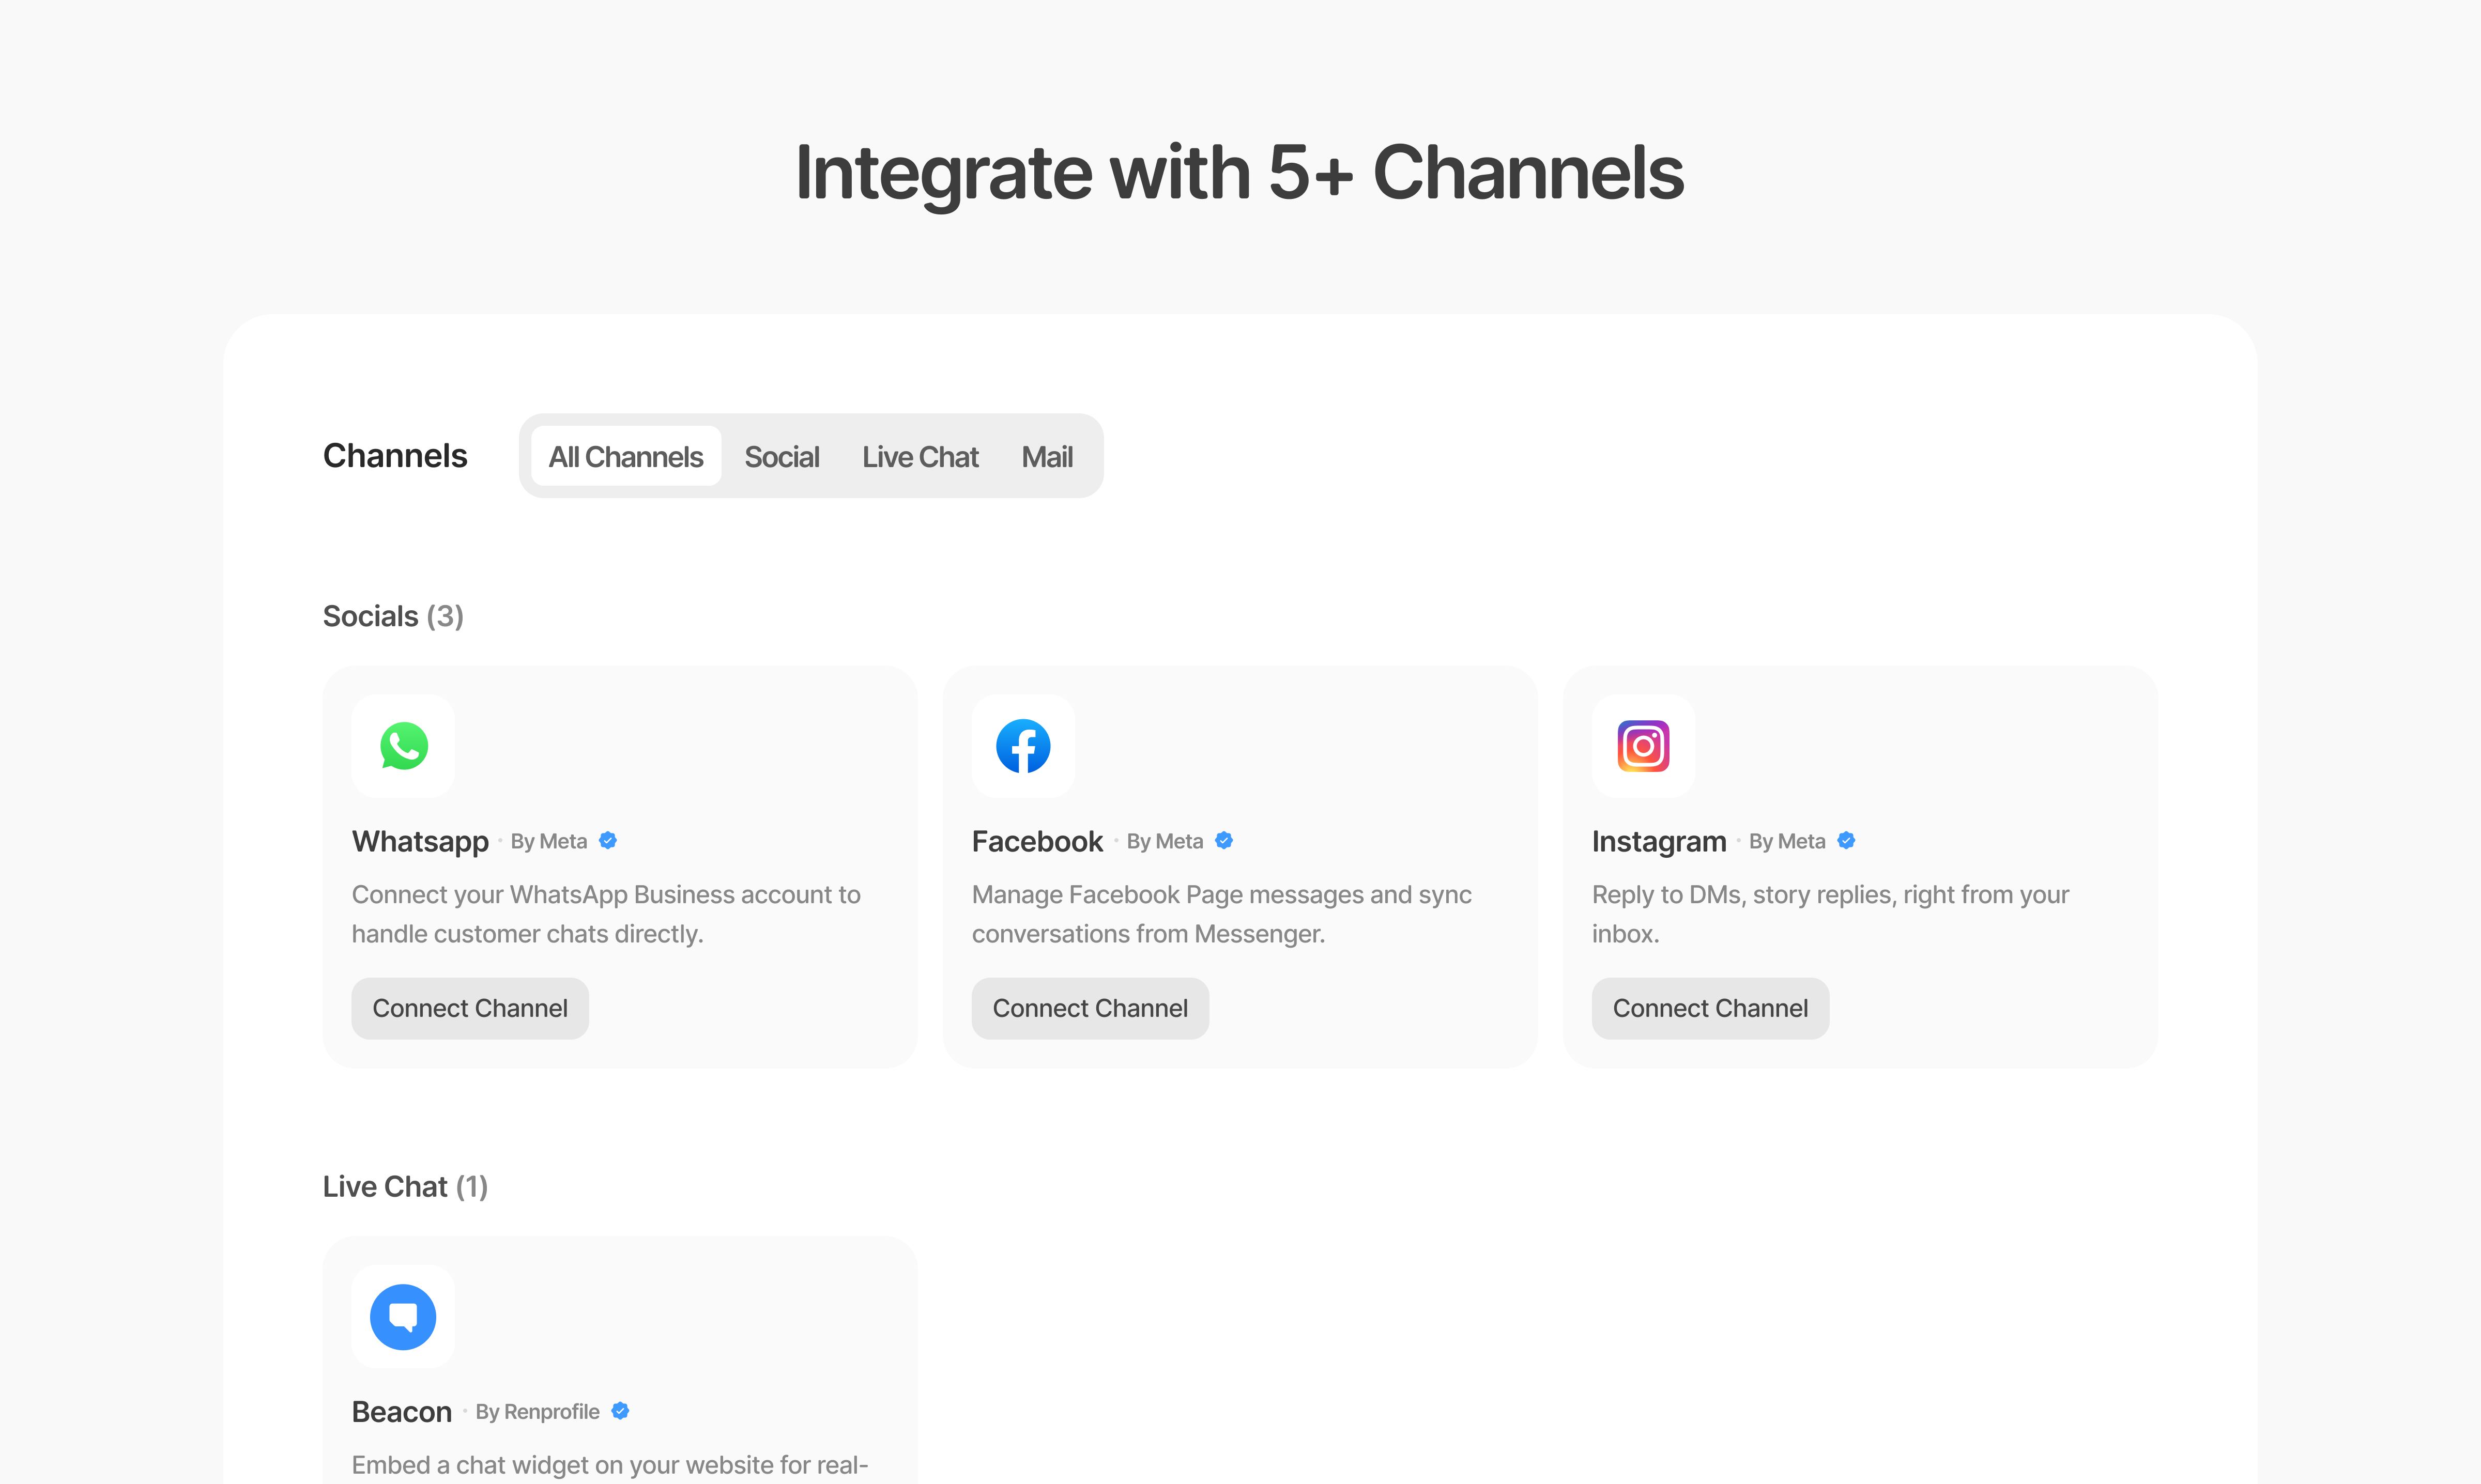Switch to the Social tab
Viewport: 2481px width, 1484px height.
tap(781, 457)
